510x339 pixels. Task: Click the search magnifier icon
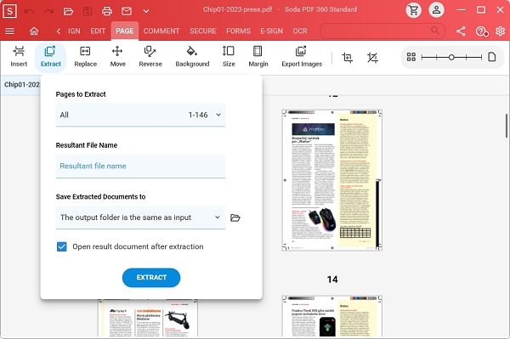click(435, 31)
